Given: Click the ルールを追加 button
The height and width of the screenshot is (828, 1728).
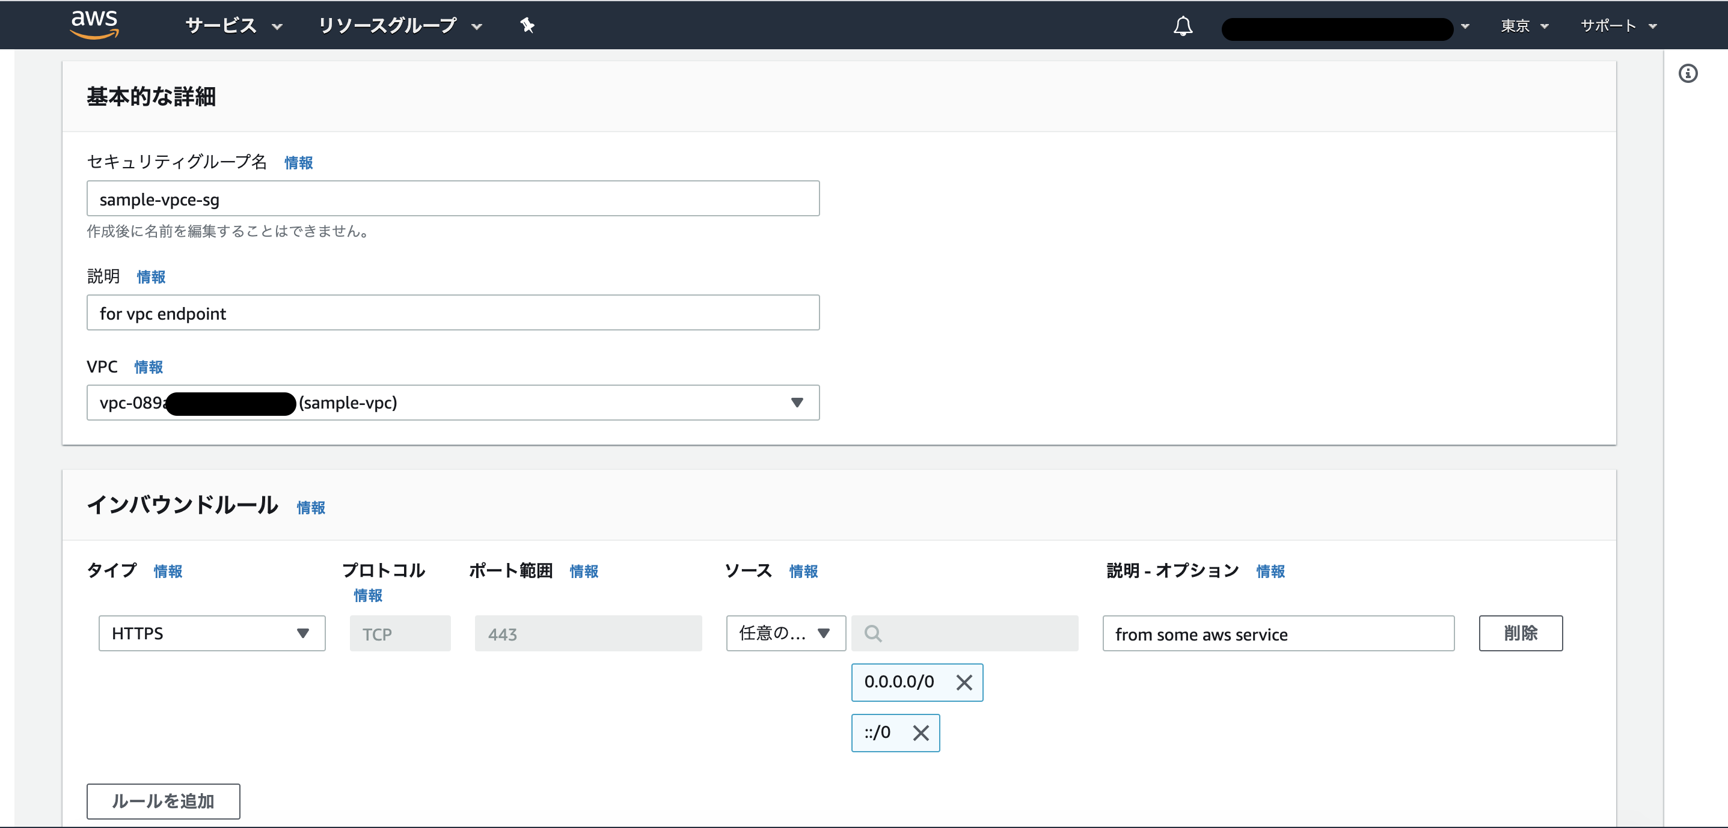Looking at the screenshot, I should (163, 801).
